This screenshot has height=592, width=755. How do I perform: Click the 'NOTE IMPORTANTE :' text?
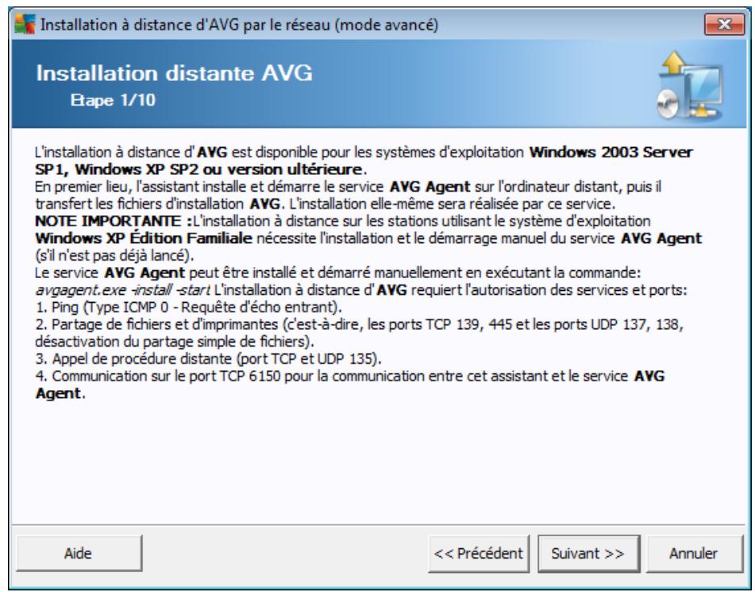(114, 221)
